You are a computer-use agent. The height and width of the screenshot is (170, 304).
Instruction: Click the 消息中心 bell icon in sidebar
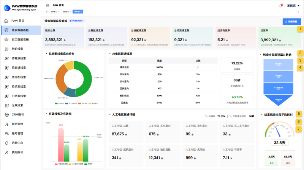click(6, 143)
